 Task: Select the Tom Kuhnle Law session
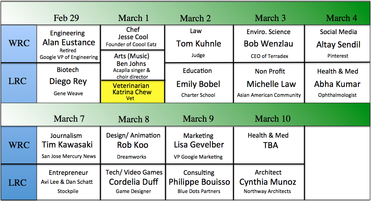coord(199,44)
